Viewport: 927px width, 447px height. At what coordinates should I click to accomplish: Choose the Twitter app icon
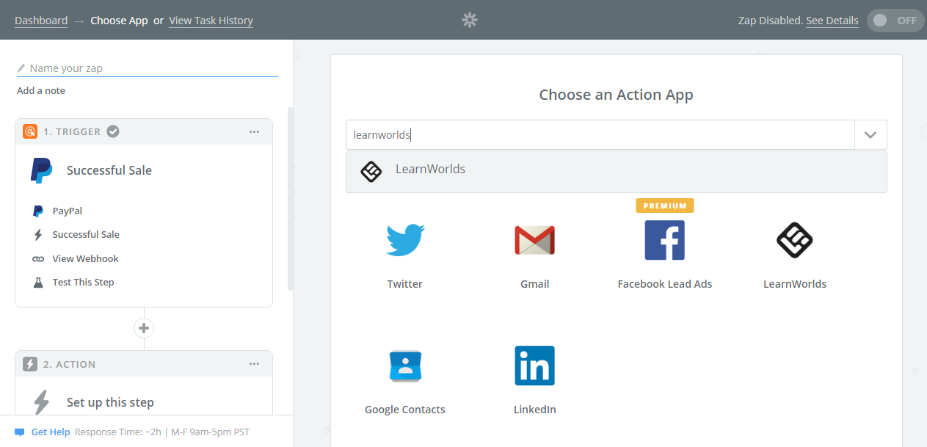tap(405, 240)
